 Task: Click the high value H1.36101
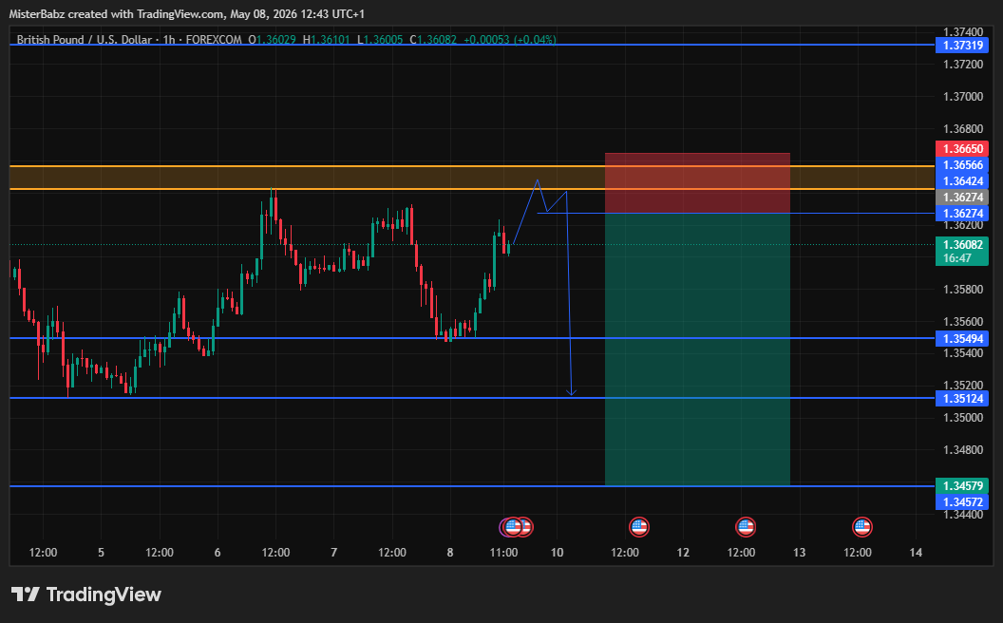[x=326, y=40]
